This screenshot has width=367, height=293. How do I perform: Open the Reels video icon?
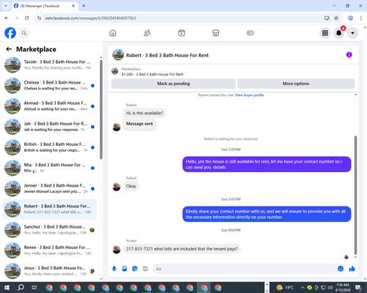181,33
